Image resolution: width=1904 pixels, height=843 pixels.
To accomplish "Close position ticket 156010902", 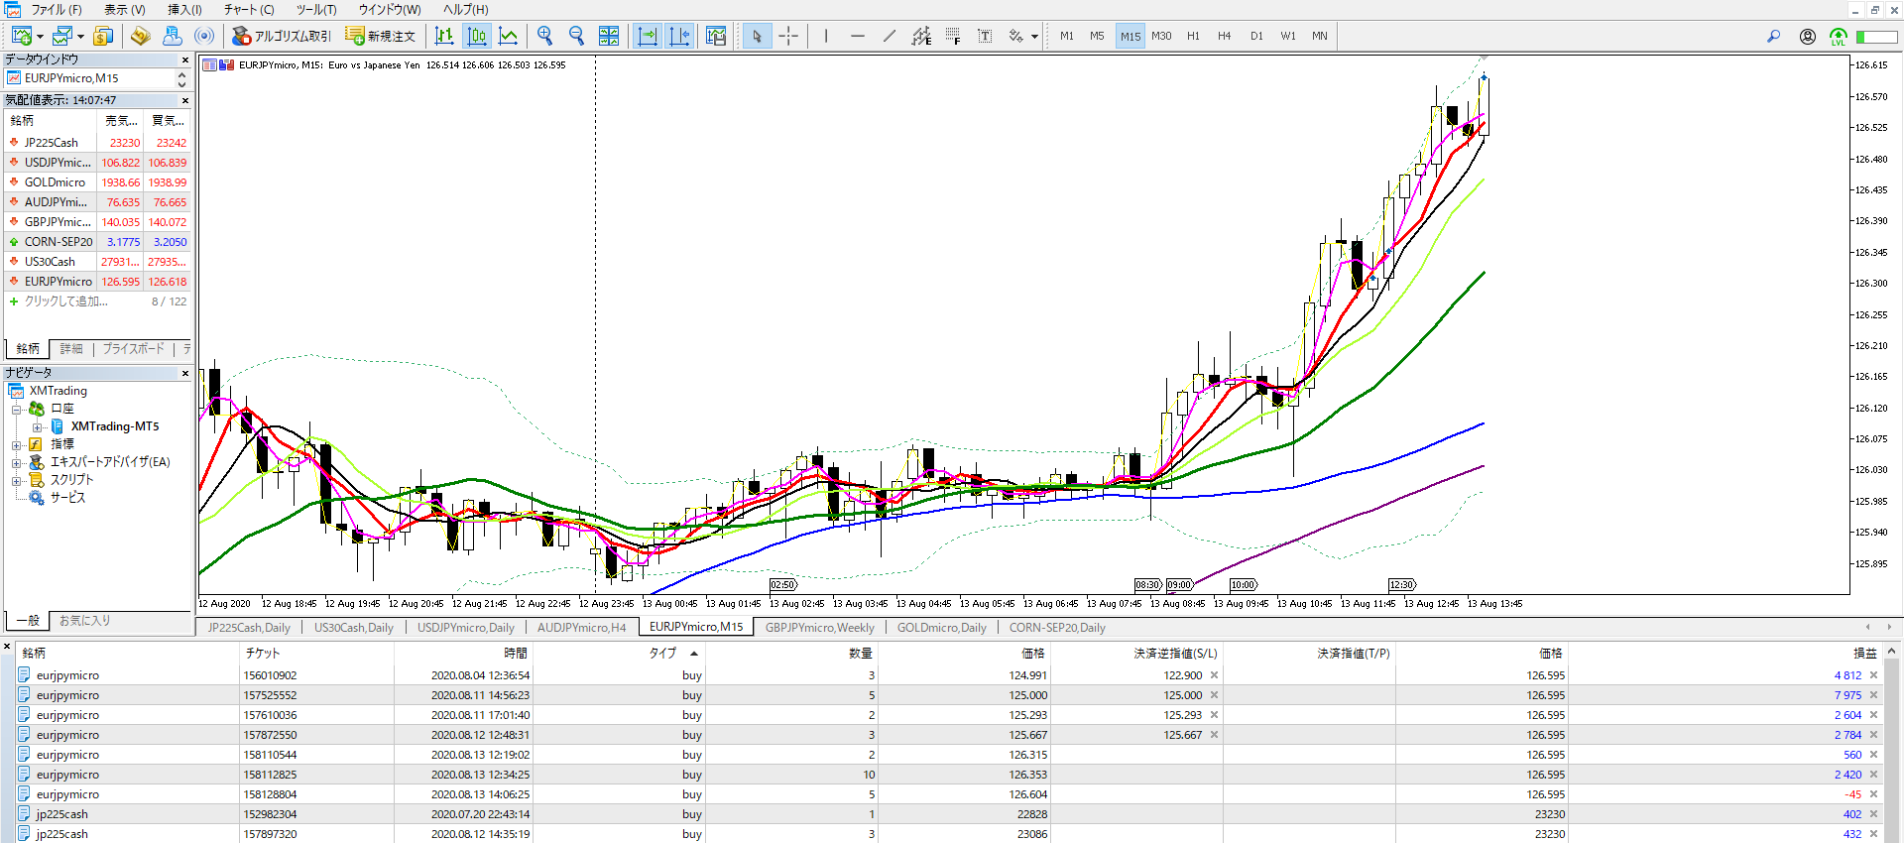I will pos(1873,675).
